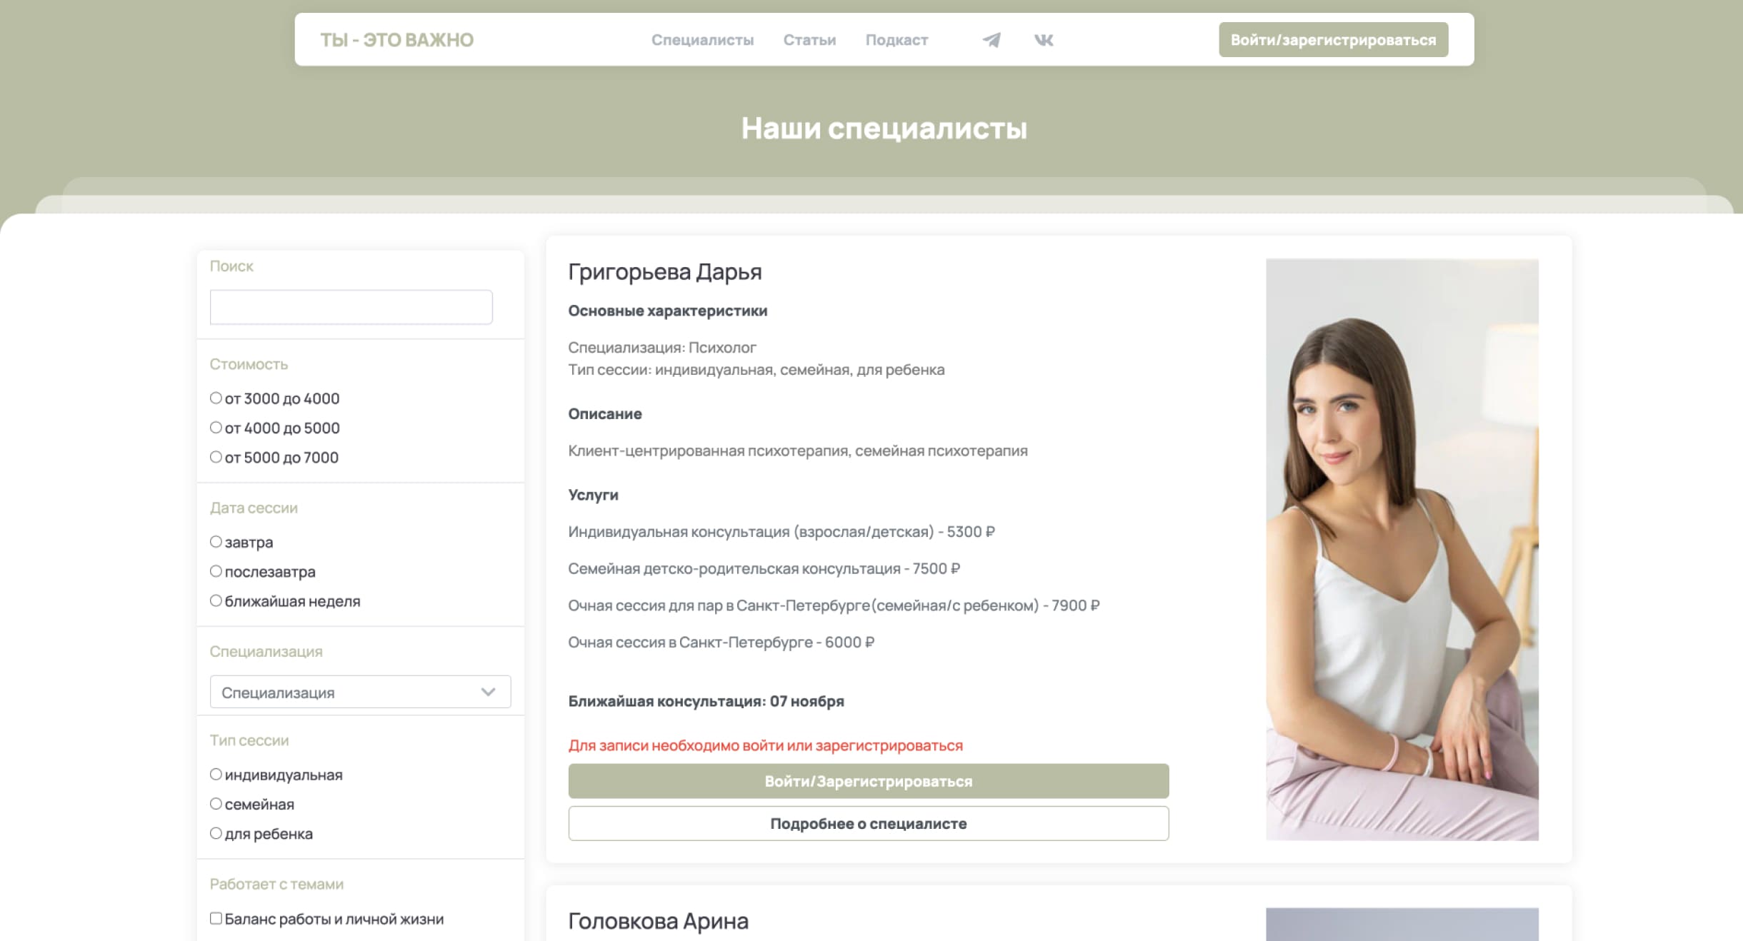Screen dimensions: 1743x941
Task: Click the Тип сессии line in Дарья's card
Action: [756, 370]
